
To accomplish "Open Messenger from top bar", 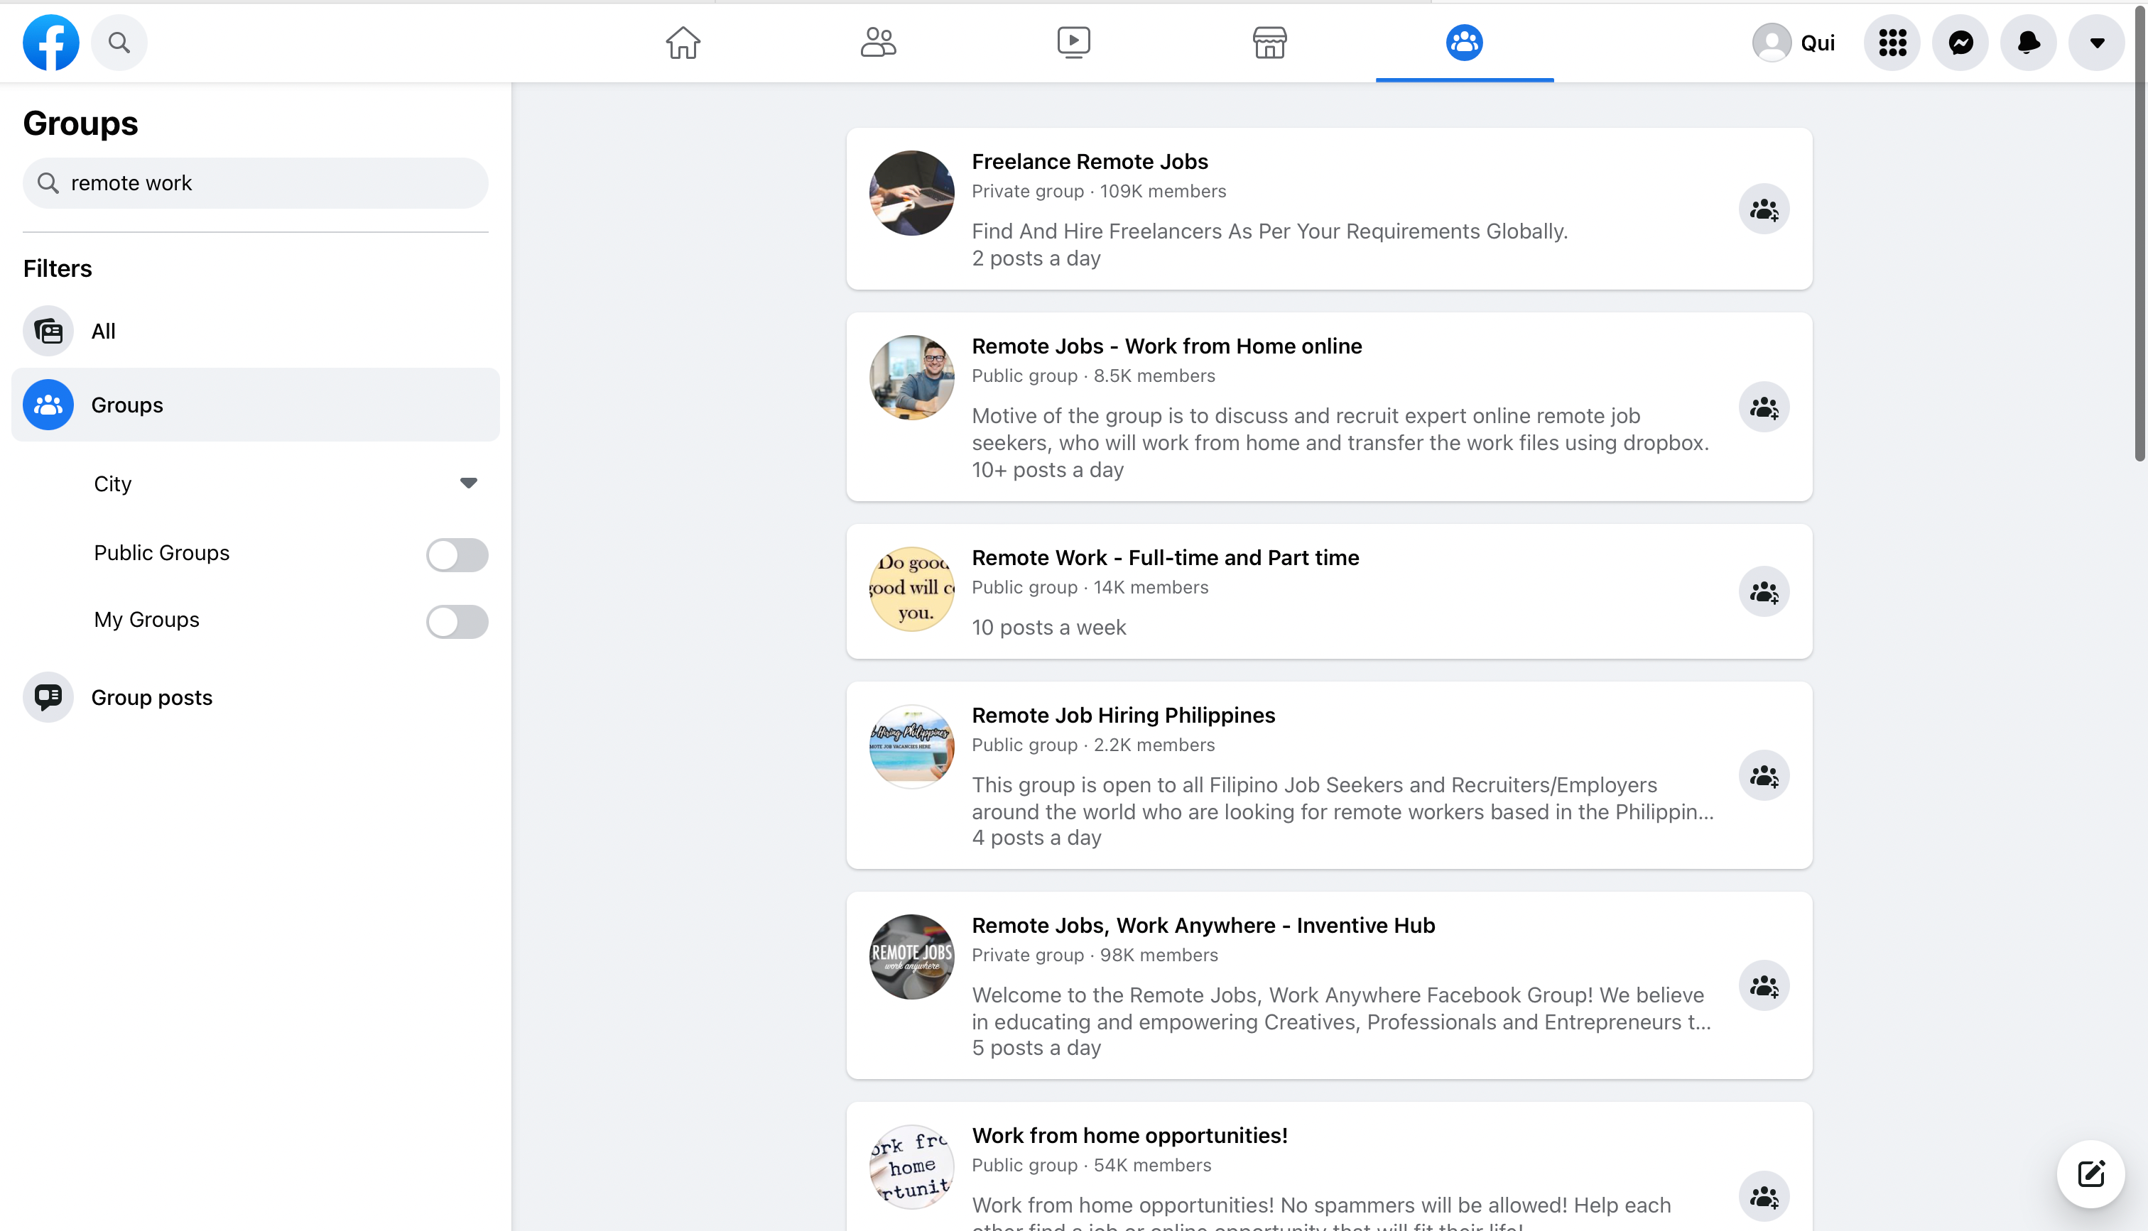I will pos(1960,43).
